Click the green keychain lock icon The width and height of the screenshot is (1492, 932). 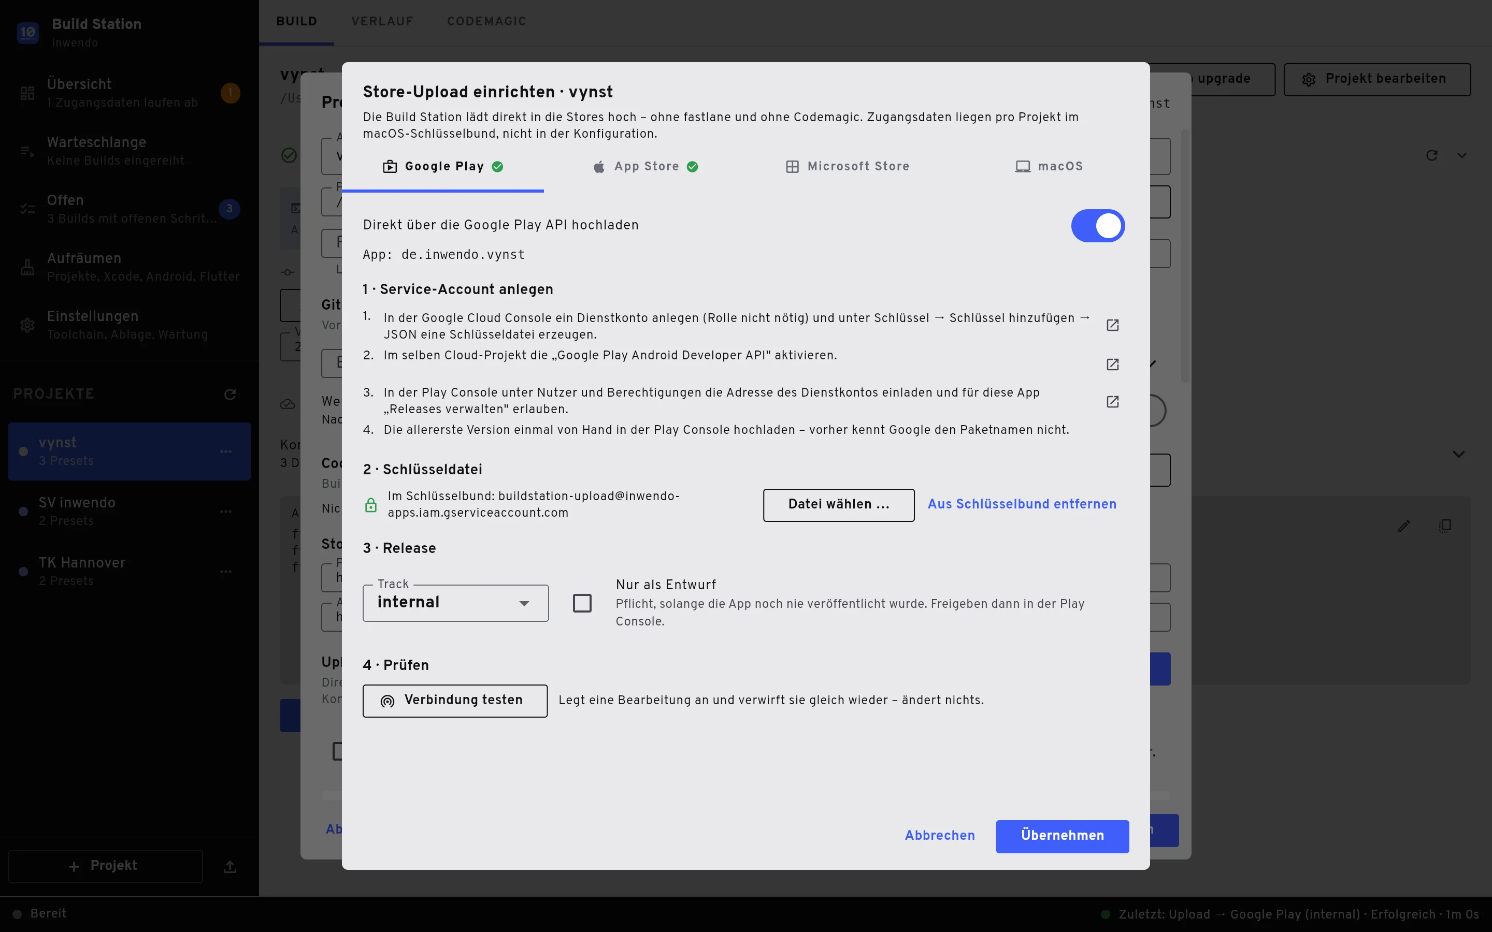point(370,505)
